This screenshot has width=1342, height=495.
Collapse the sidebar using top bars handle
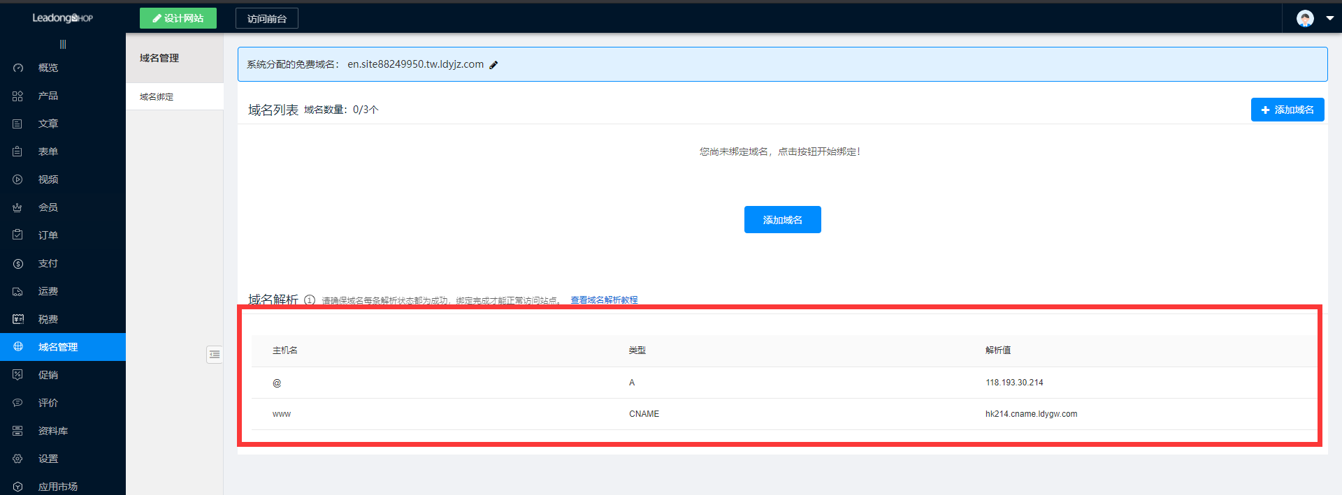point(63,45)
